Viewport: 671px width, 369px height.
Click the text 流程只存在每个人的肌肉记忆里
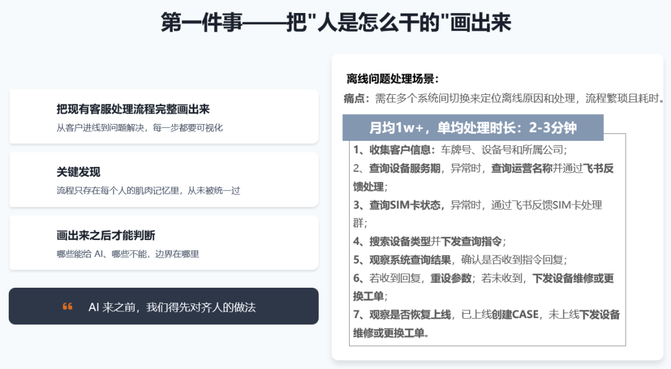(148, 191)
